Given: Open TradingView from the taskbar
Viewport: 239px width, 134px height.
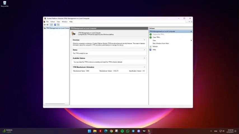Looking at the screenshot, I should [144, 131].
